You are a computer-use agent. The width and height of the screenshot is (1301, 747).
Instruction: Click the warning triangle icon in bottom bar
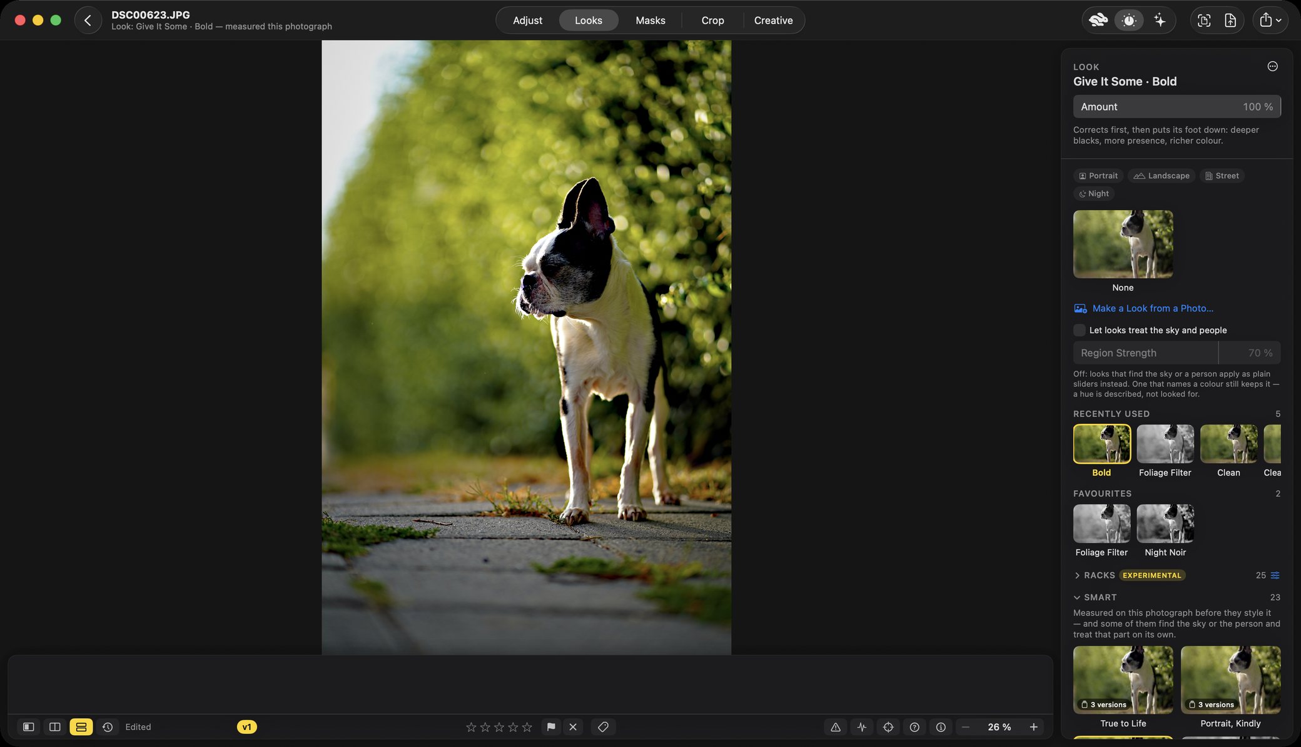click(836, 727)
